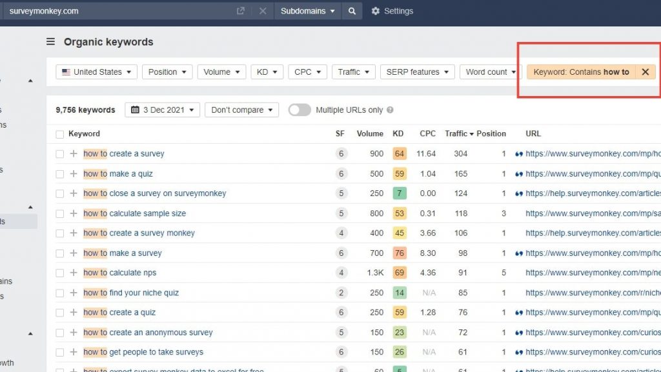Click featured snippet quote icon for 'how to make a quiz'
The image size is (661, 372).
click(x=519, y=174)
